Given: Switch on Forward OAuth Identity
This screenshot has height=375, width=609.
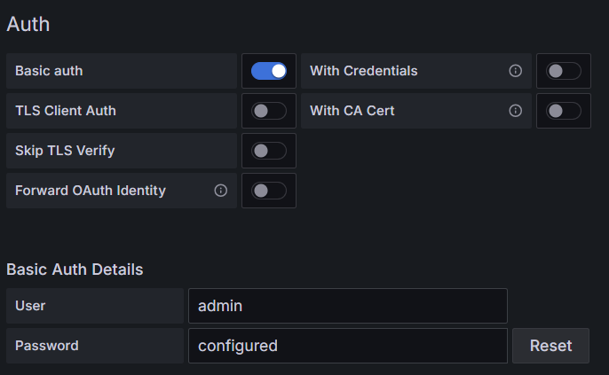Looking at the screenshot, I should 269,191.
